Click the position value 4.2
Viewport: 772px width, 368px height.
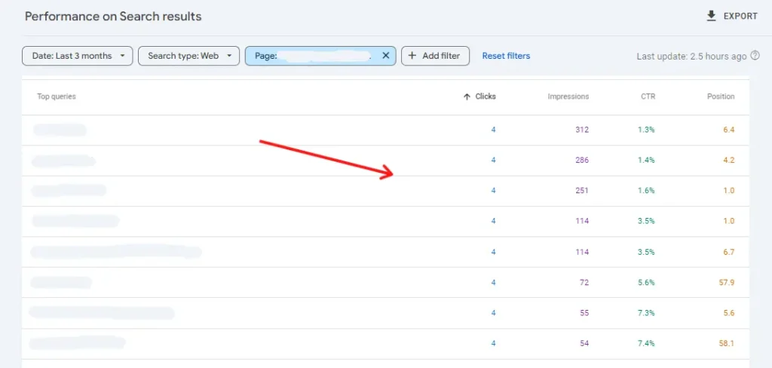coord(730,160)
